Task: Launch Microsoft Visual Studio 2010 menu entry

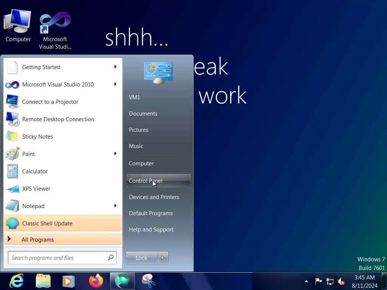Action: click(63, 84)
